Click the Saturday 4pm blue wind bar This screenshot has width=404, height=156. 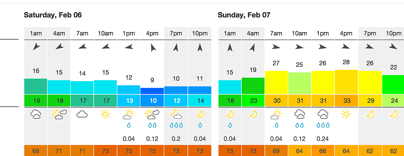coord(152,91)
